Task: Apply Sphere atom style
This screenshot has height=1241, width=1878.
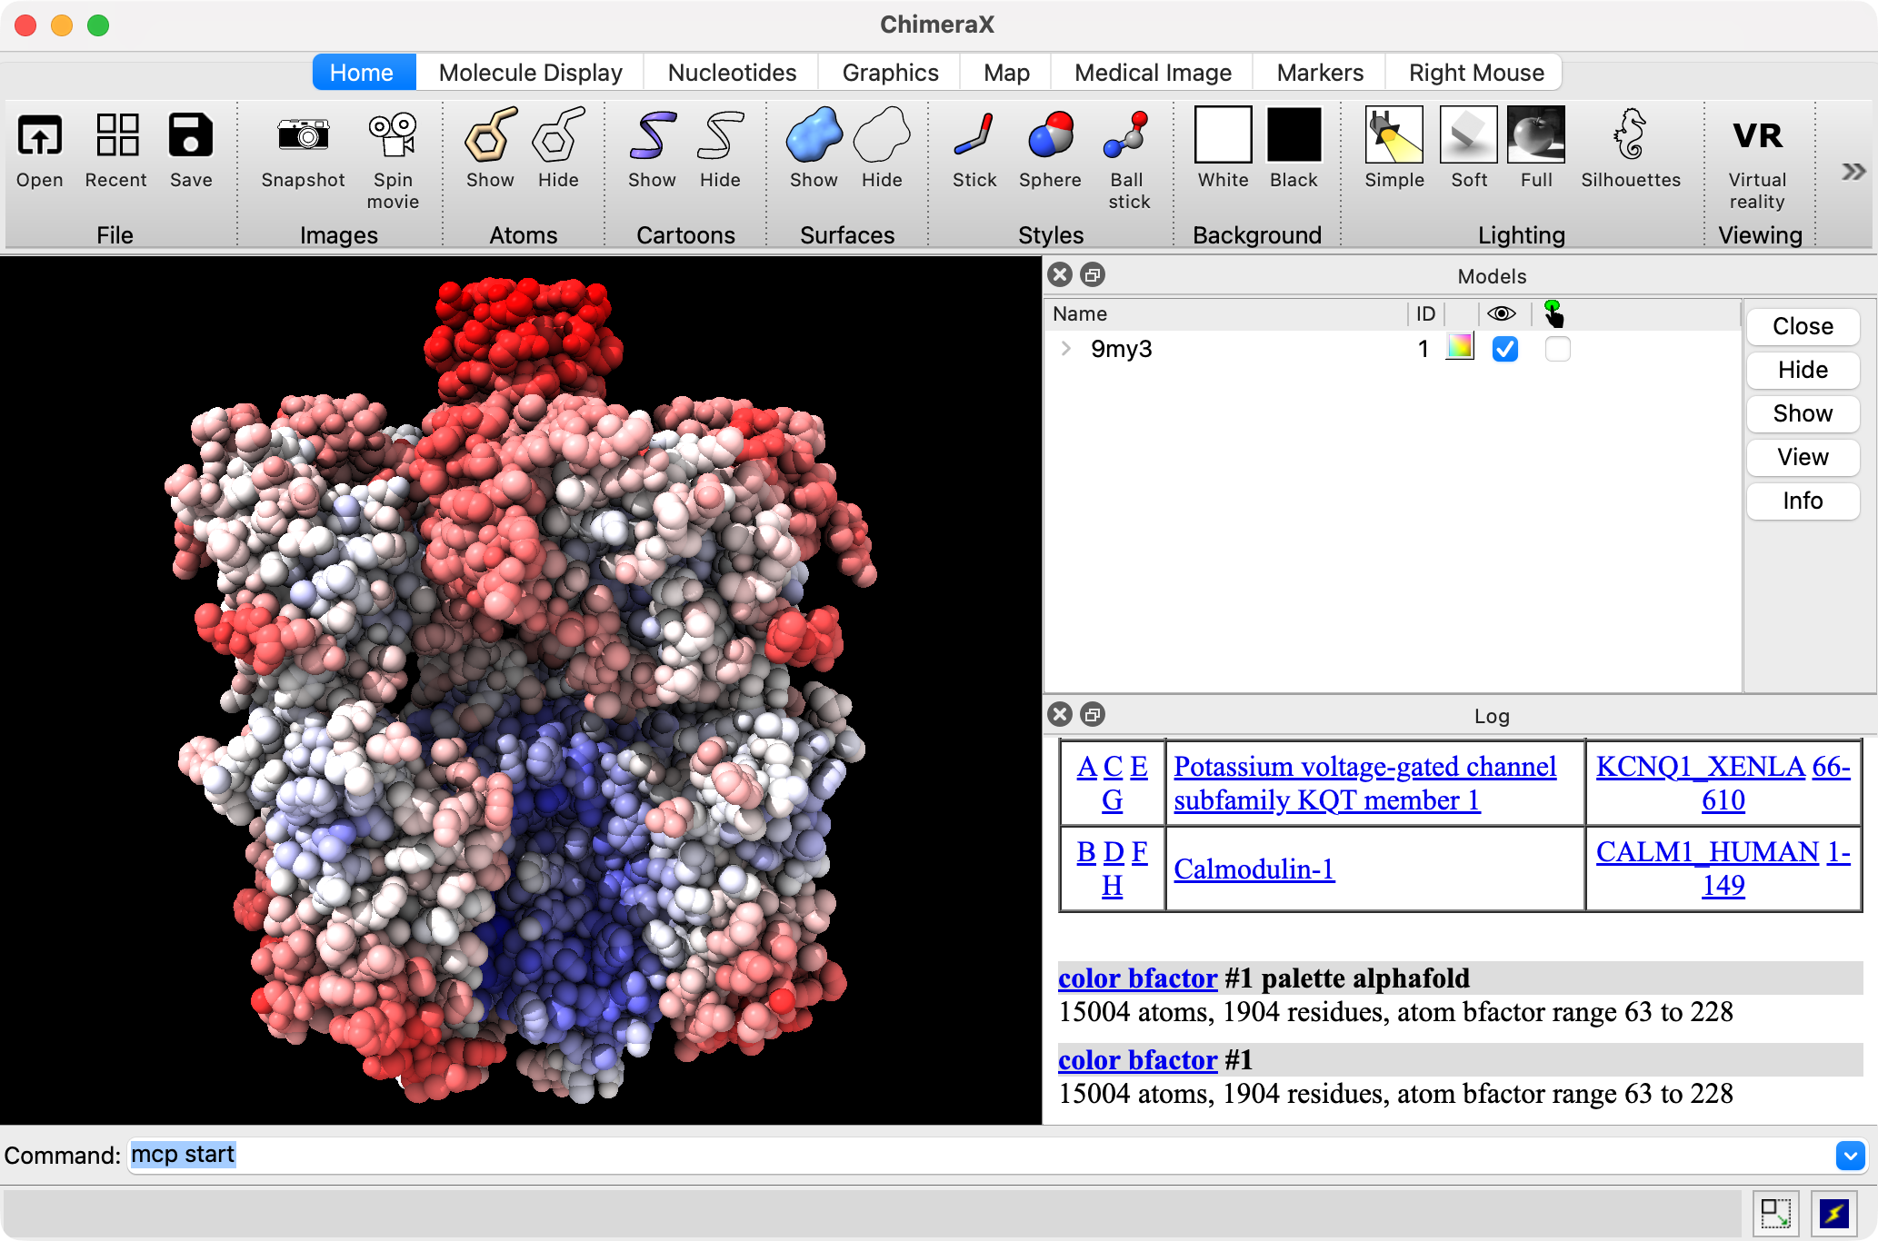Action: coord(1050,136)
